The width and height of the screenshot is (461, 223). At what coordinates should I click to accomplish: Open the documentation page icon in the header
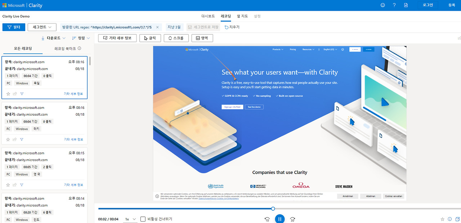pos(406,5)
